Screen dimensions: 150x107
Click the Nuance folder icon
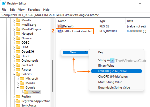click(x=18, y=38)
